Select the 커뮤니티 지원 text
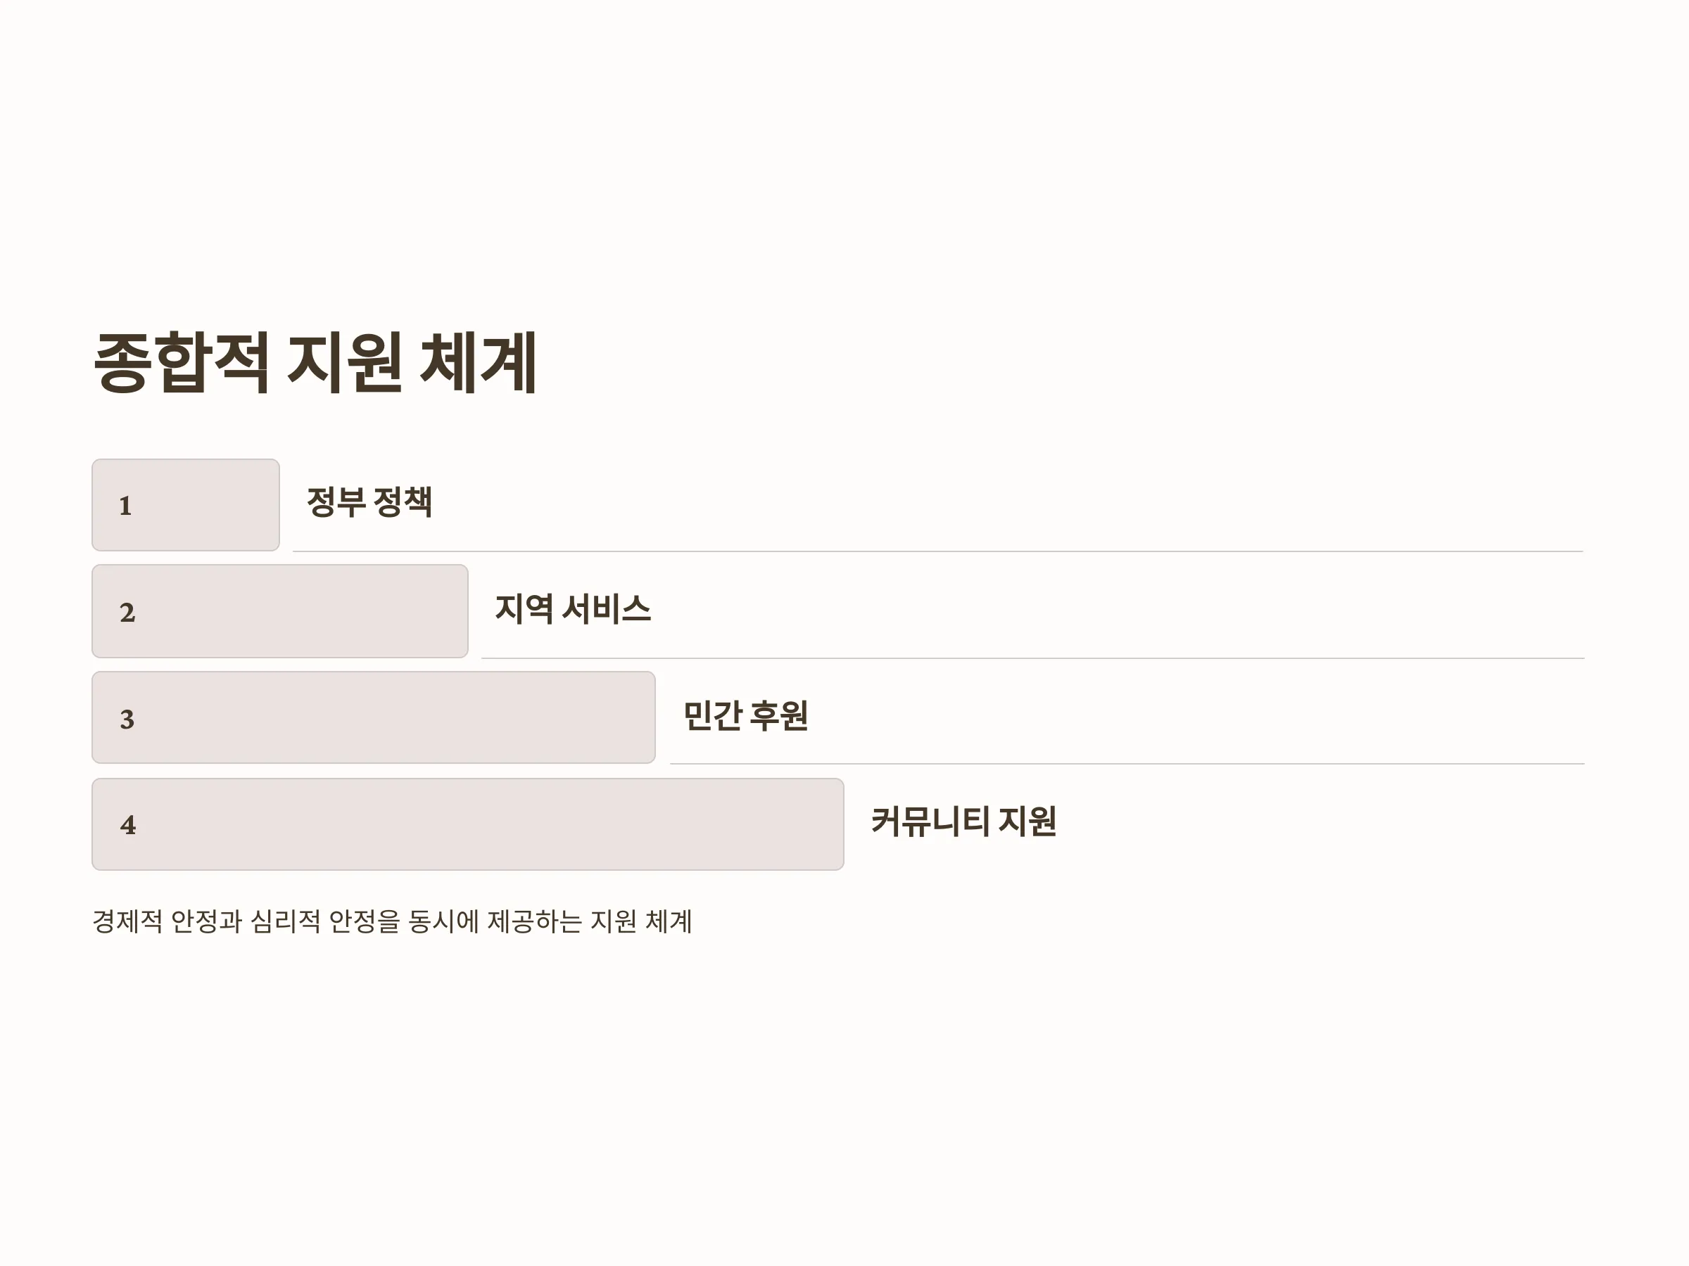The image size is (1689, 1266). click(x=963, y=822)
